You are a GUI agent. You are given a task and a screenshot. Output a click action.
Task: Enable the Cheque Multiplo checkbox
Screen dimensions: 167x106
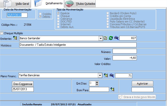click(x=2, y=33)
